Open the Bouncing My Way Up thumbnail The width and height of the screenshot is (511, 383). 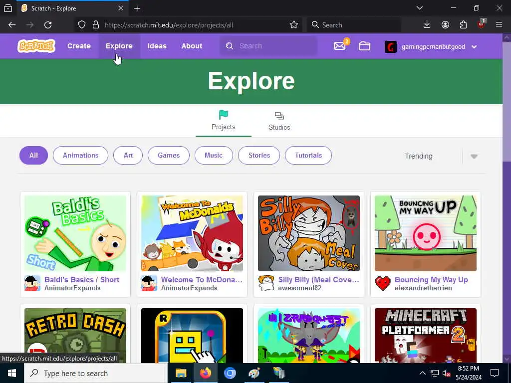(425, 233)
